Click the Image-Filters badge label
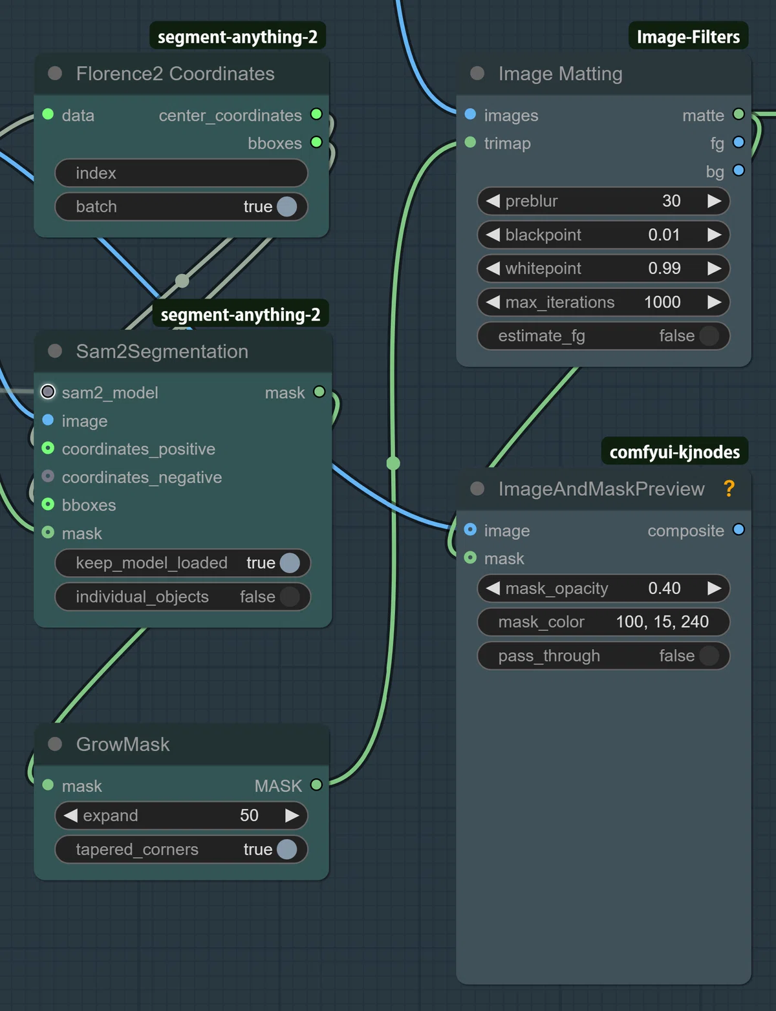 (x=688, y=37)
